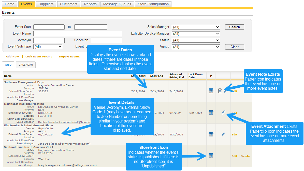The width and height of the screenshot is (304, 171).
Task: Click the Clear button
Action: point(234,47)
